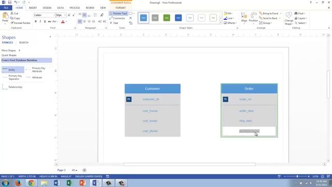Apply the green shape style
The height and width of the screenshot is (187, 332).
tap(167, 18)
